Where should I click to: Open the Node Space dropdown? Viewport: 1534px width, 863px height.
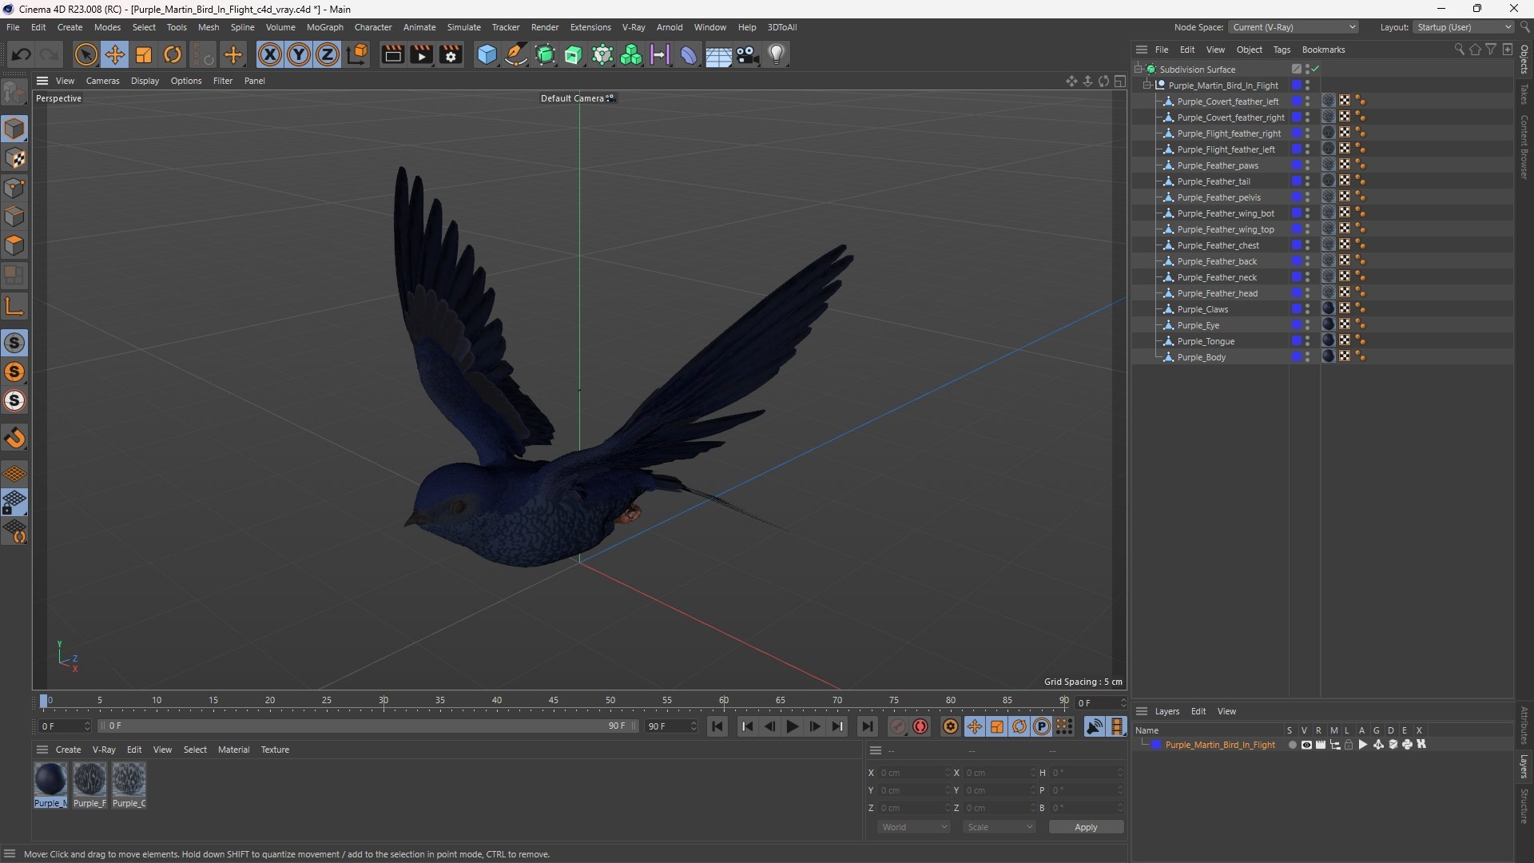[1293, 27]
